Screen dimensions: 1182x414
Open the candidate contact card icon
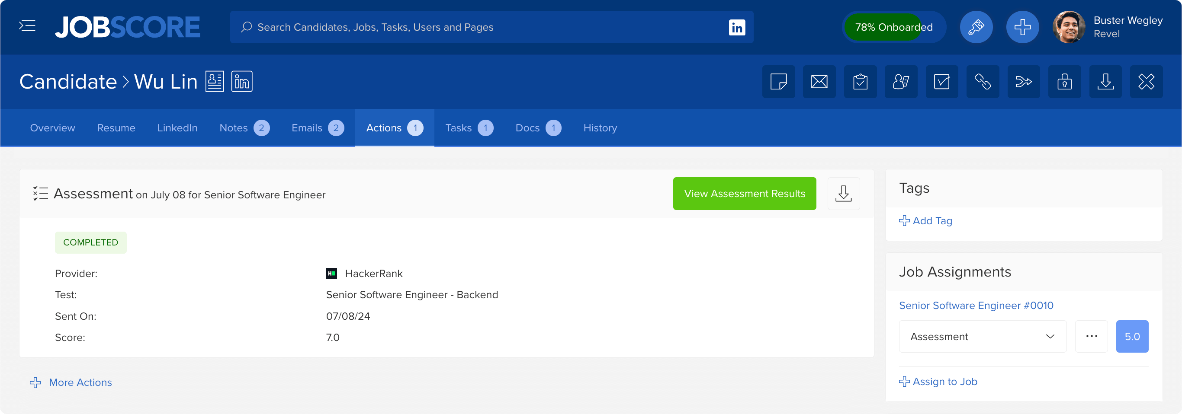(214, 82)
